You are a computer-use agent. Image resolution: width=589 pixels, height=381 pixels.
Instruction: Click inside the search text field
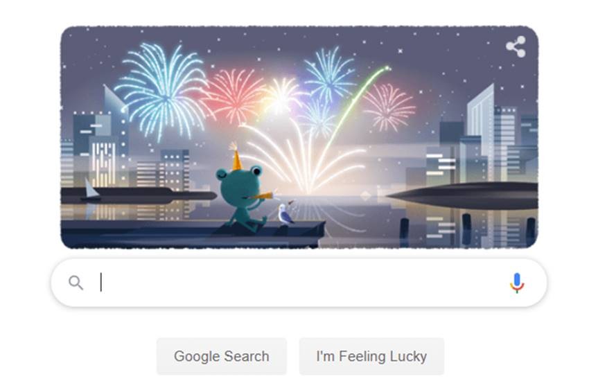(299, 282)
